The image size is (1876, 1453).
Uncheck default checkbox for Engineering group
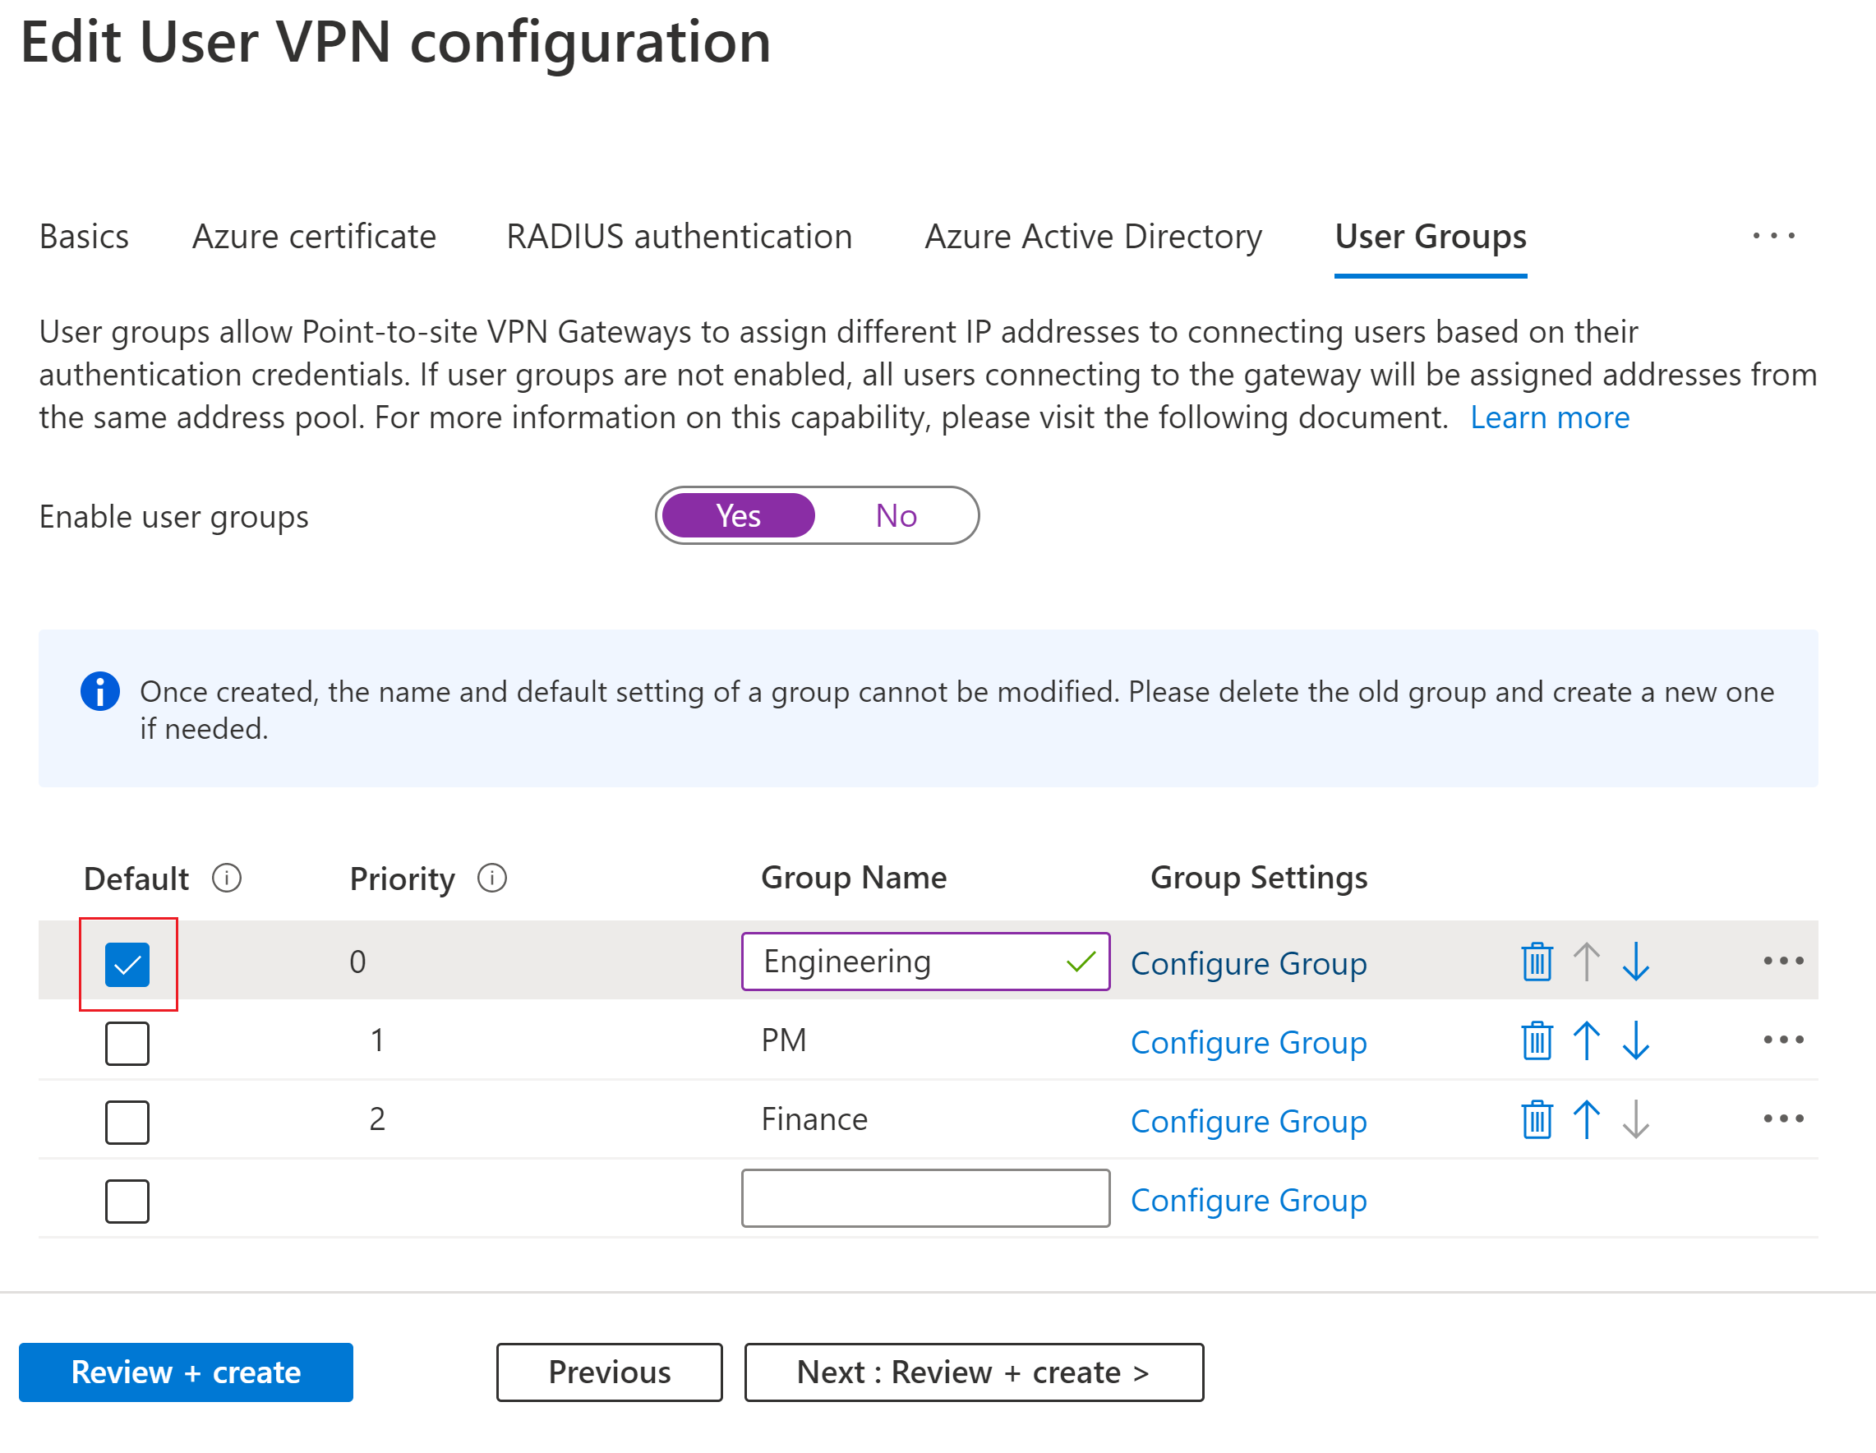pyautogui.click(x=127, y=964)
